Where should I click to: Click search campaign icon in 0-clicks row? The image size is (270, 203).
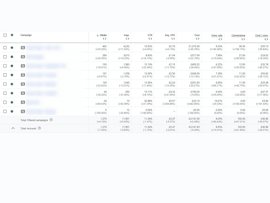click(x=23, y=112)
